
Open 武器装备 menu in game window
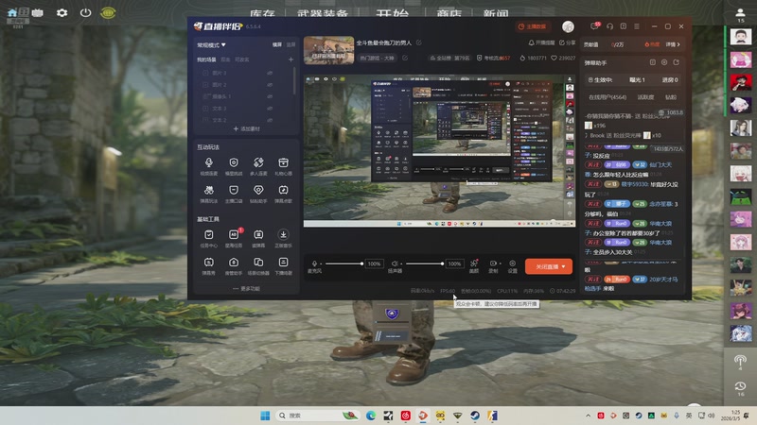point(323,13)
